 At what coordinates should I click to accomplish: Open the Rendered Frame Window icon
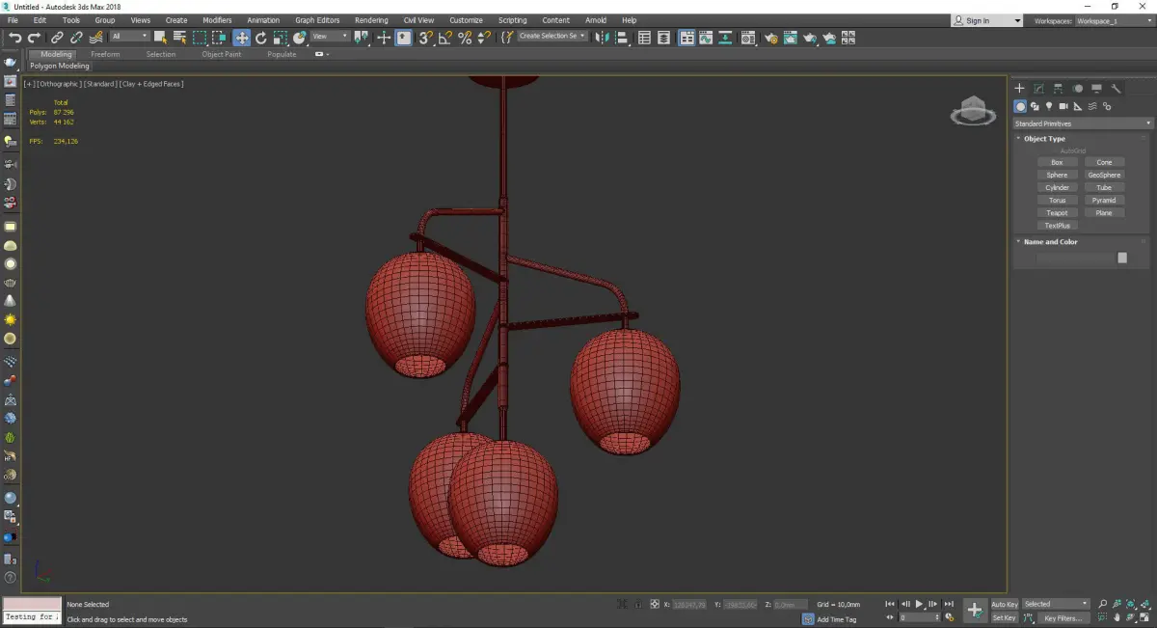pos(790,38)
